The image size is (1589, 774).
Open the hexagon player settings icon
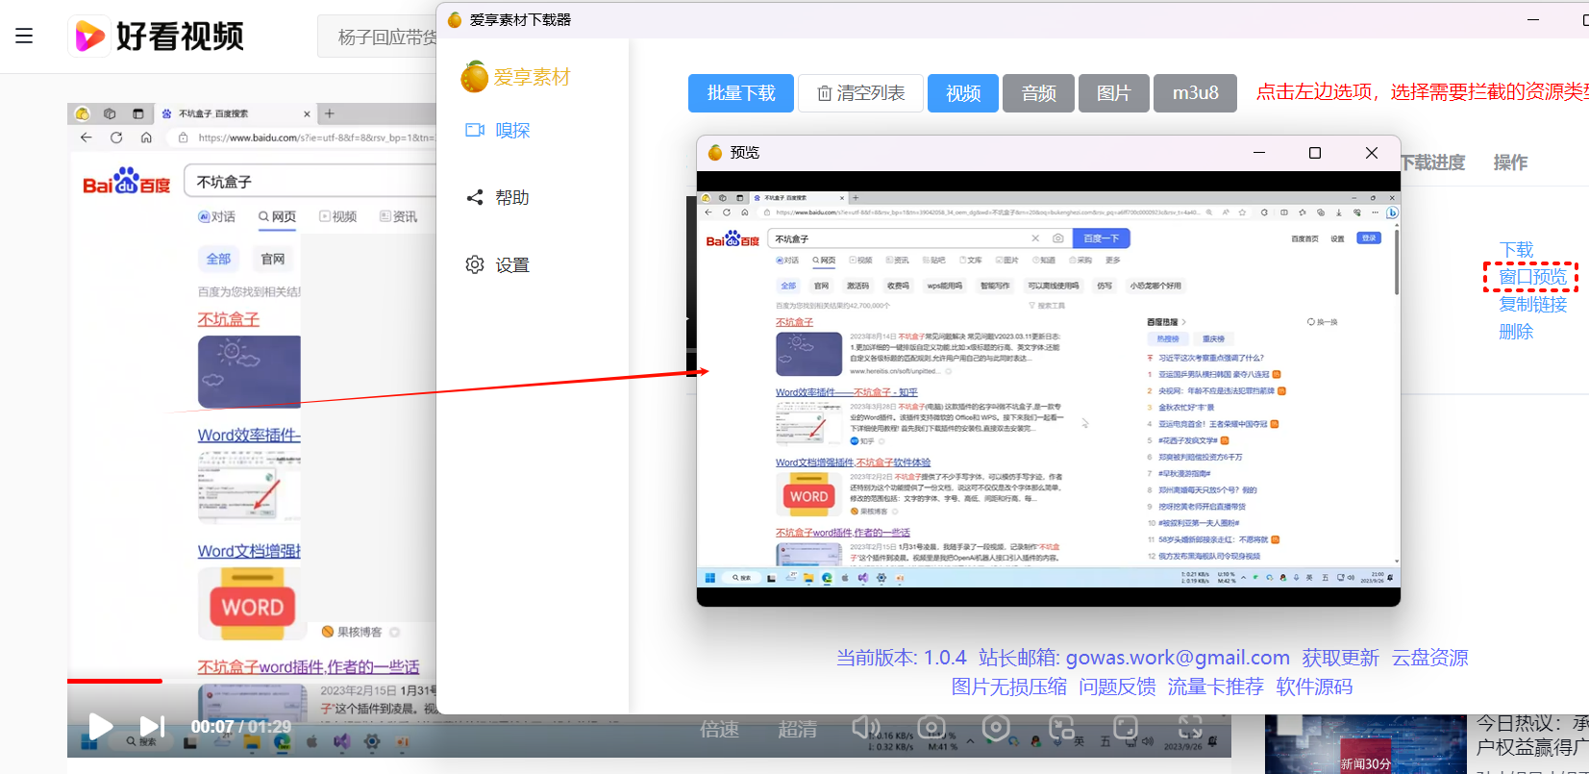click(x=996, y=728)
